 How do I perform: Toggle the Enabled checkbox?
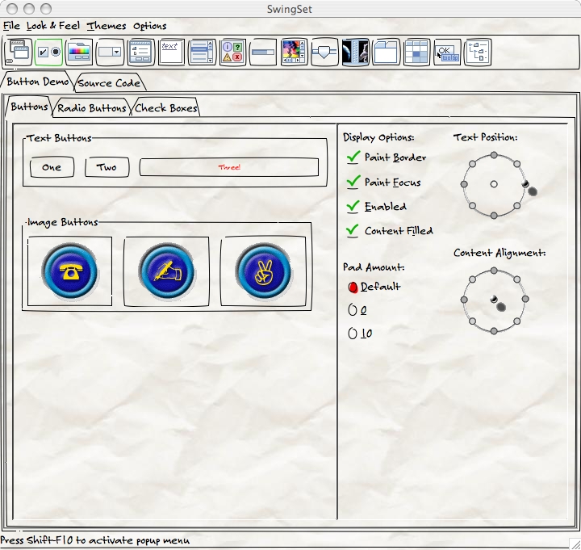click(x=353, y=207)
